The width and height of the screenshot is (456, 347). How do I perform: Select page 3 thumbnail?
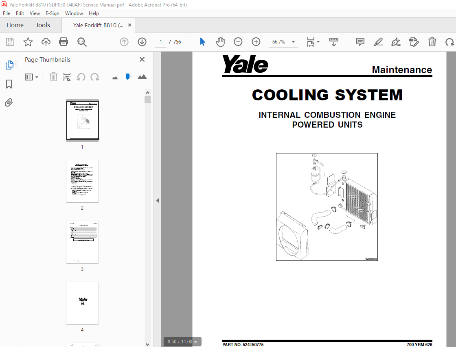82,242
